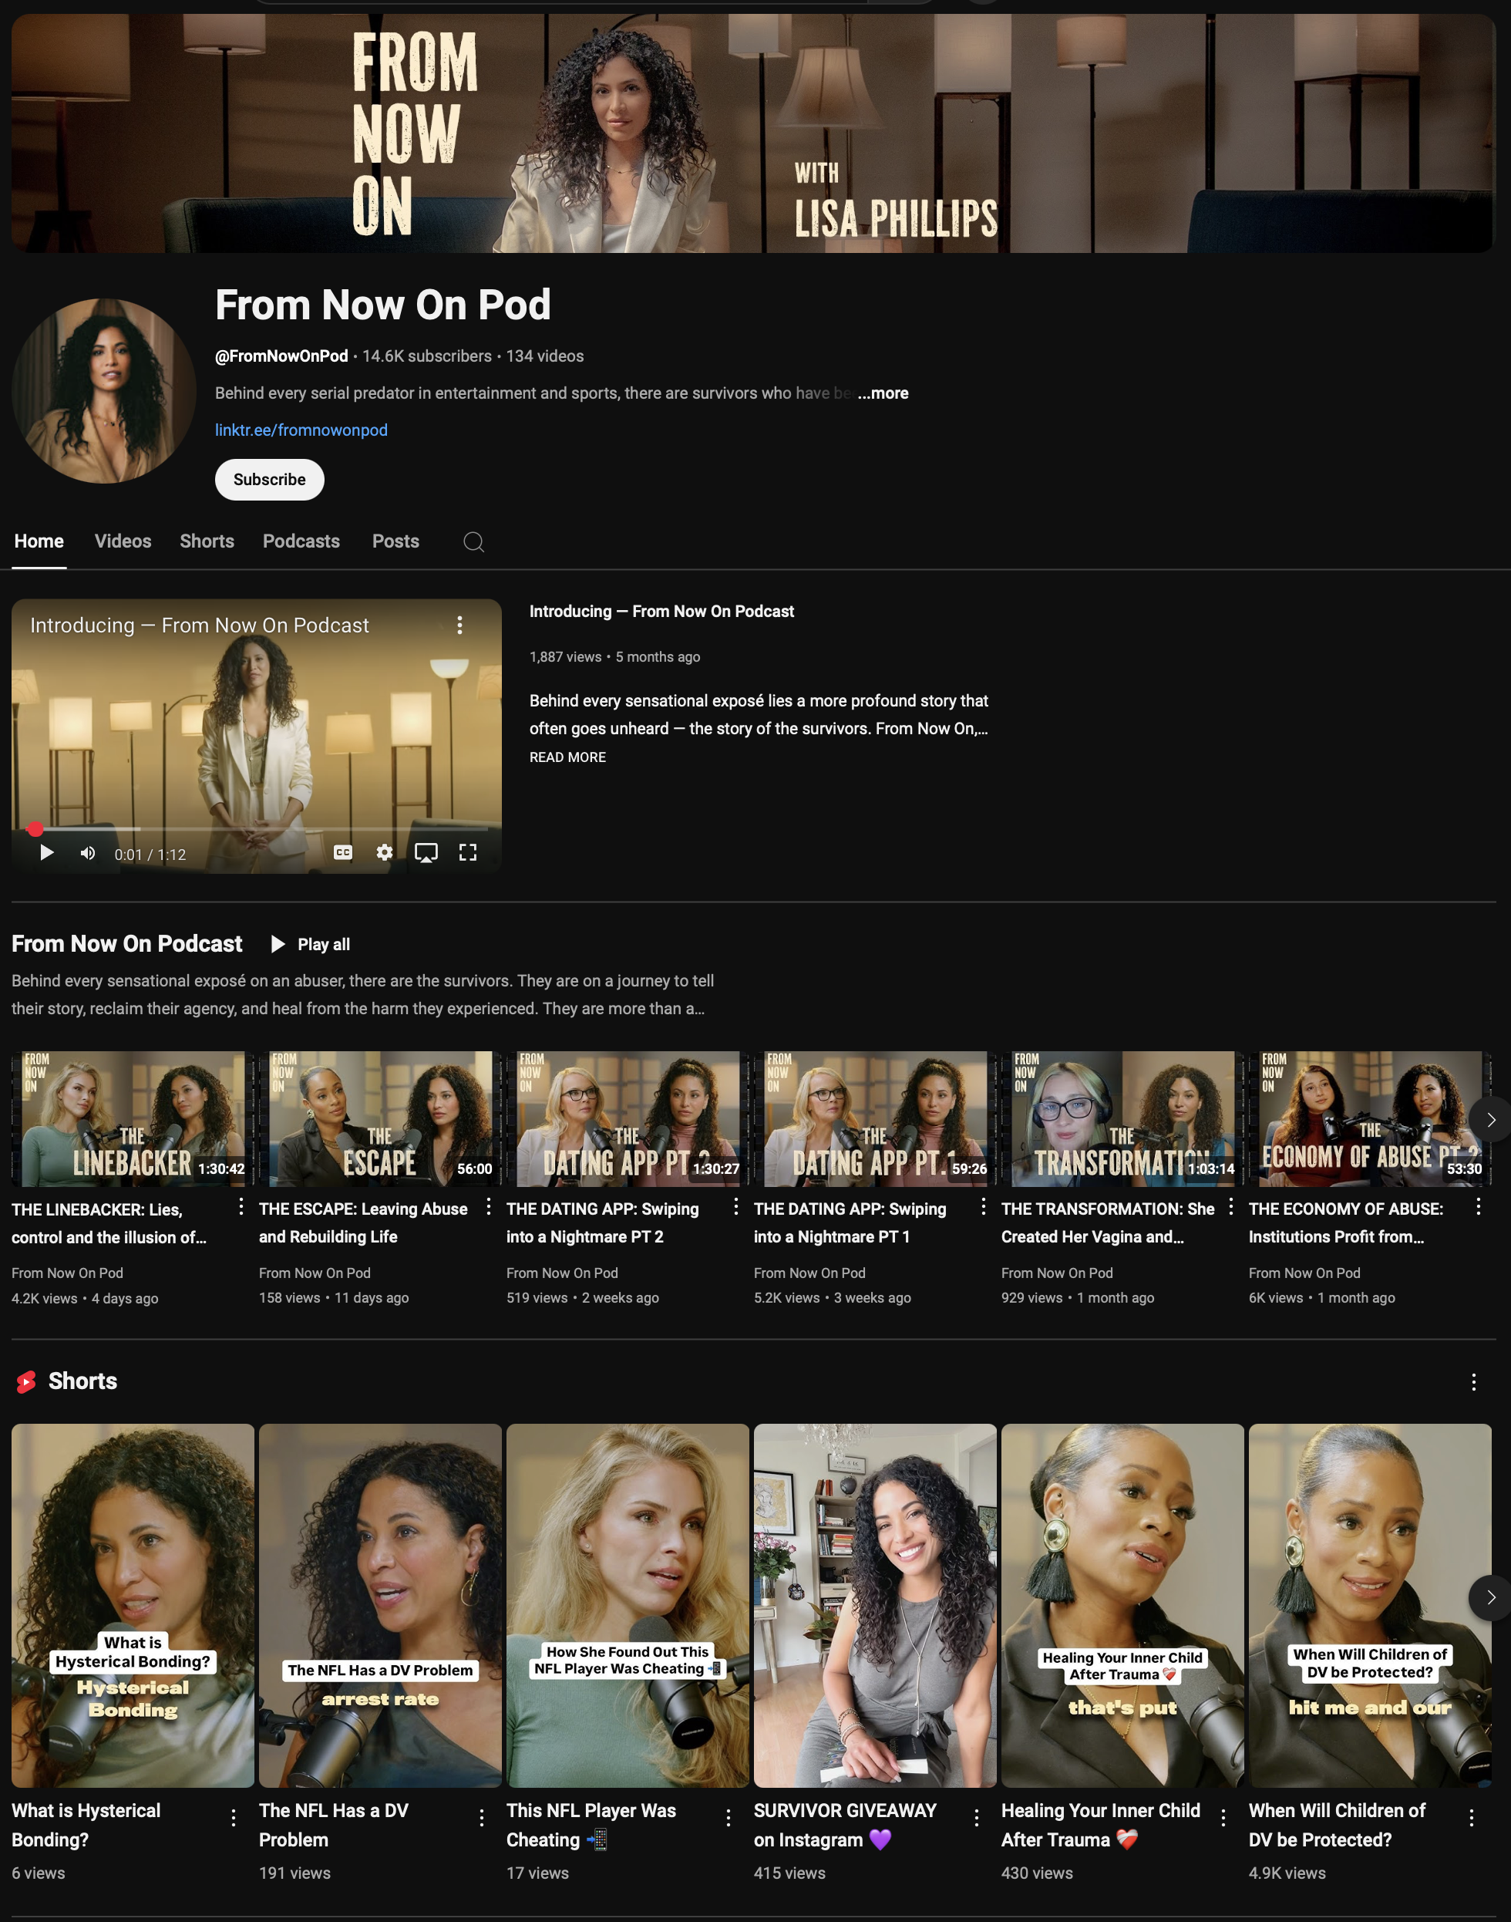Open THE DATING APP PT 2 thumbnail

click(628, 1119)
